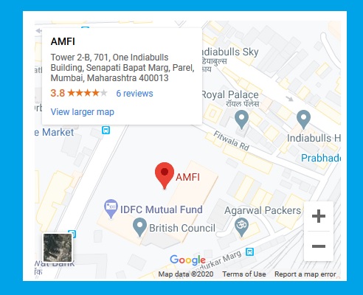Select the British Council map pin

[x=139, y=227]
